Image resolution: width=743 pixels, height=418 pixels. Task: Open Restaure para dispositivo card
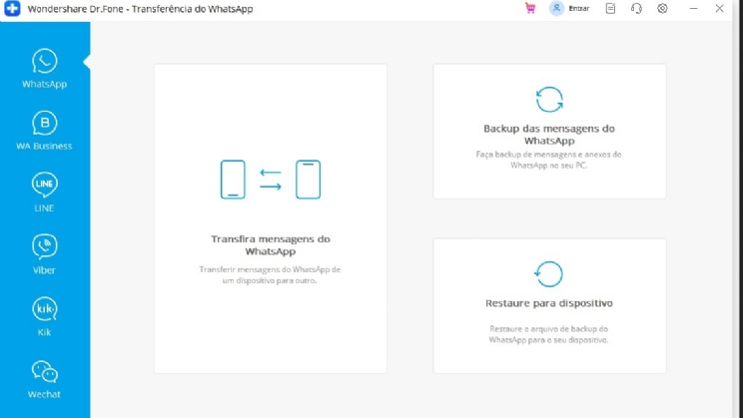549,306
